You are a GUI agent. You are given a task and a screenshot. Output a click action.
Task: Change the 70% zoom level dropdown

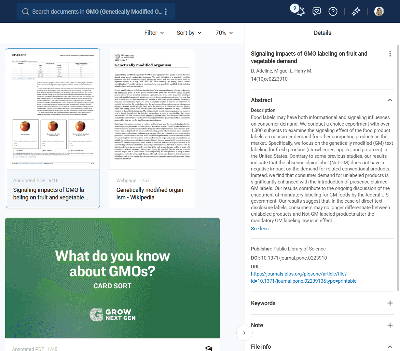(x=224, y=33)
